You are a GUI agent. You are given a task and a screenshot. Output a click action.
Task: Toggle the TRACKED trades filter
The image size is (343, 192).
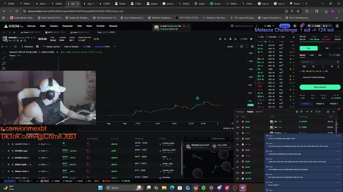[271, 37]
